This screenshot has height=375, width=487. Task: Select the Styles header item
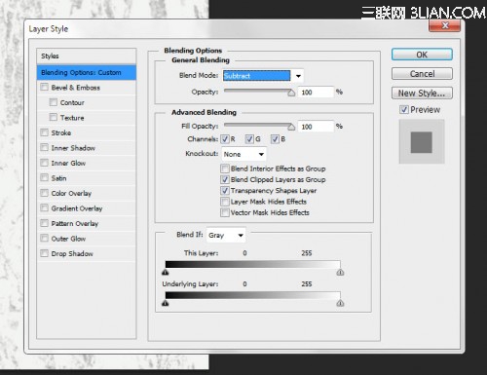[87, 56]
